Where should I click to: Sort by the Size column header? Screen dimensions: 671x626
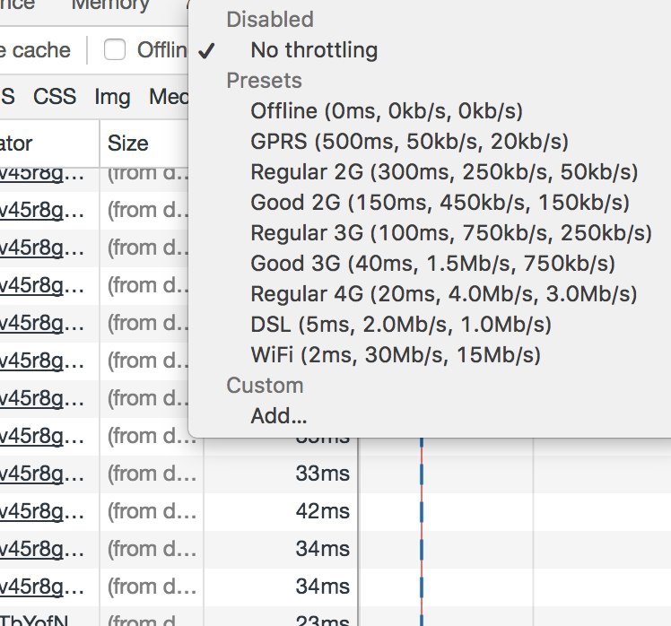pyautogui.click(x=128, y=143)
